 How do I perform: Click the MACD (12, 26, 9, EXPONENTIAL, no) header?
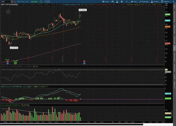coord(13,87)
